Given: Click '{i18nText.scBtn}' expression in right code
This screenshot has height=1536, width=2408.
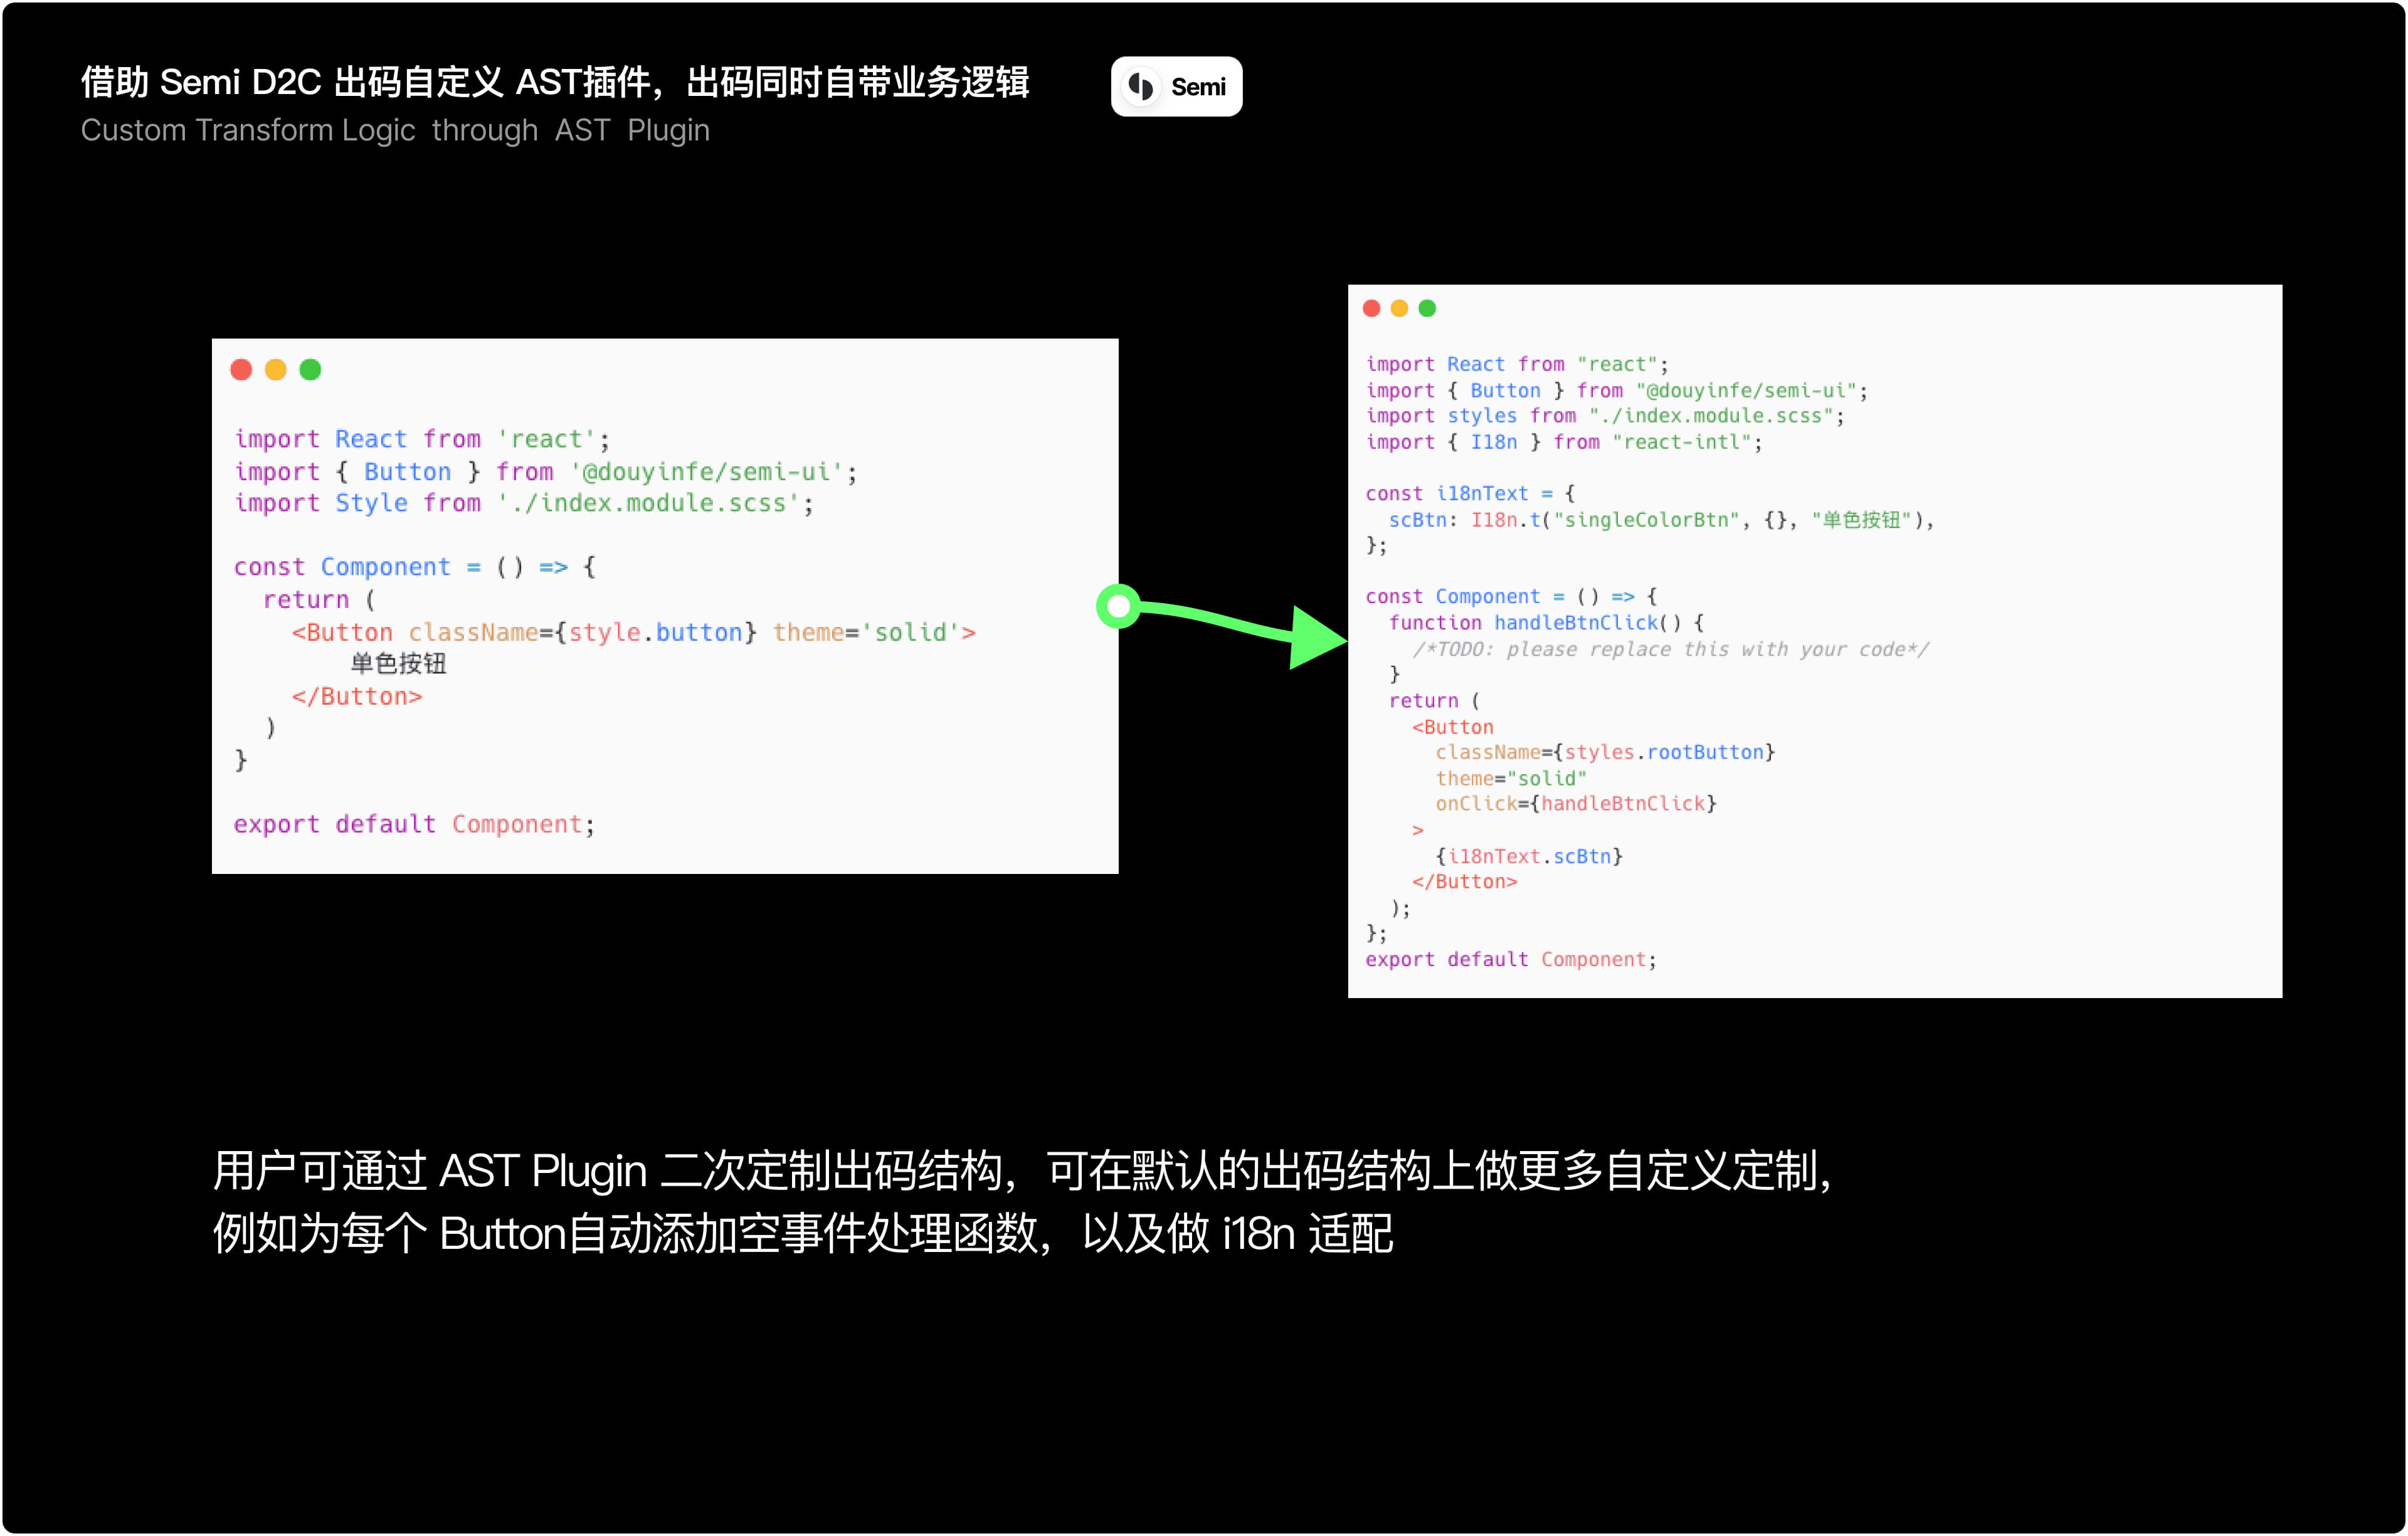Looking at the screenshot, I should tap(1529, 856).
